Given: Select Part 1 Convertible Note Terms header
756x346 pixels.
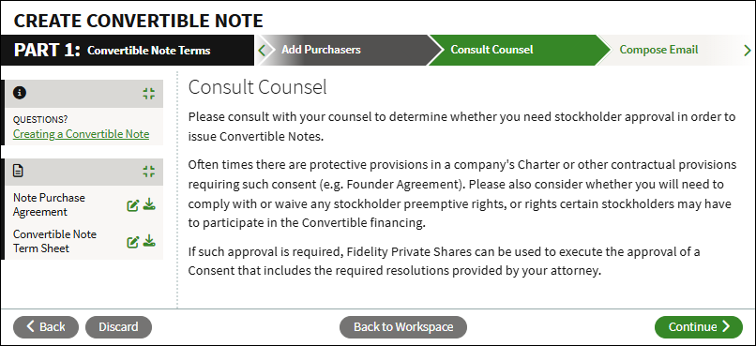Looking at the screenshot, I should click(x=128, y=50).
